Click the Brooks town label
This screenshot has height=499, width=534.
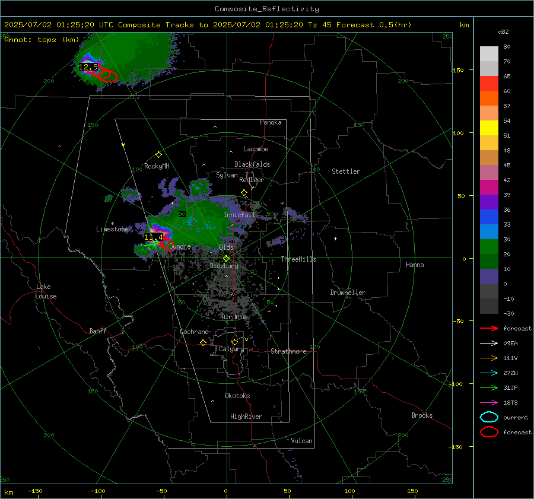point(422,415)
